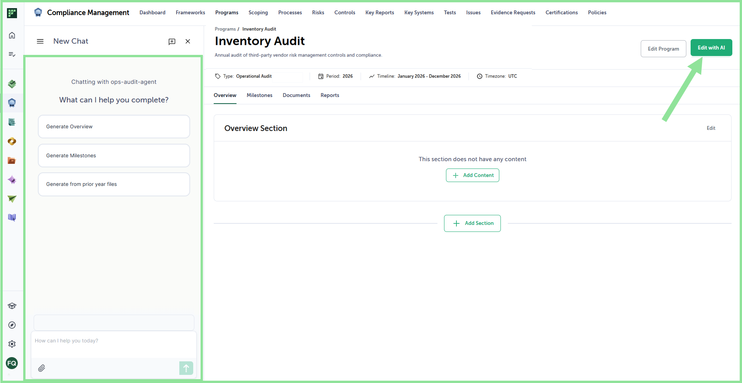Open the chat hamburger menu
Screen dimensions: 742x383
pyautogui.click(x=40, y=41)
